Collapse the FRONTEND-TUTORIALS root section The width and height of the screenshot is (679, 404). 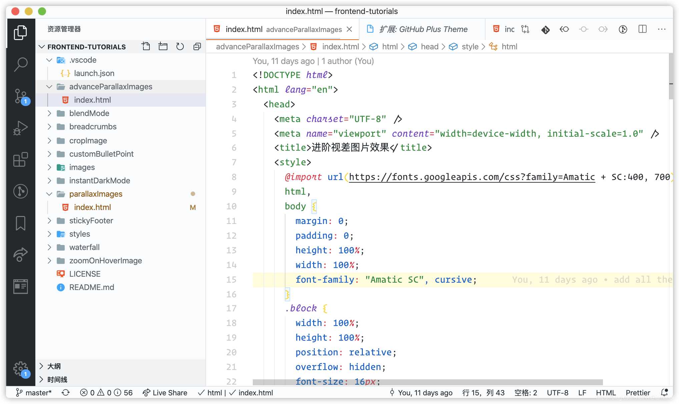click(42, 47)
